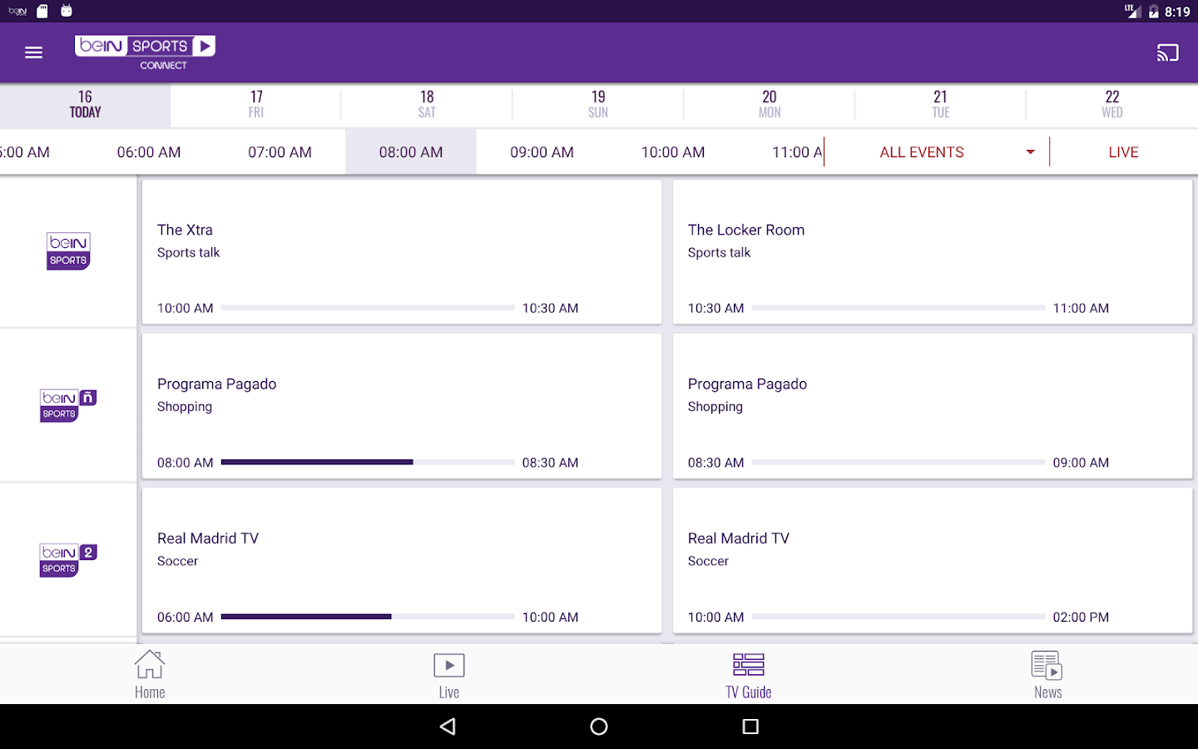Screen dimensions: 1198x749
Task: Tap the Android recent apps square
Action: 750,727
